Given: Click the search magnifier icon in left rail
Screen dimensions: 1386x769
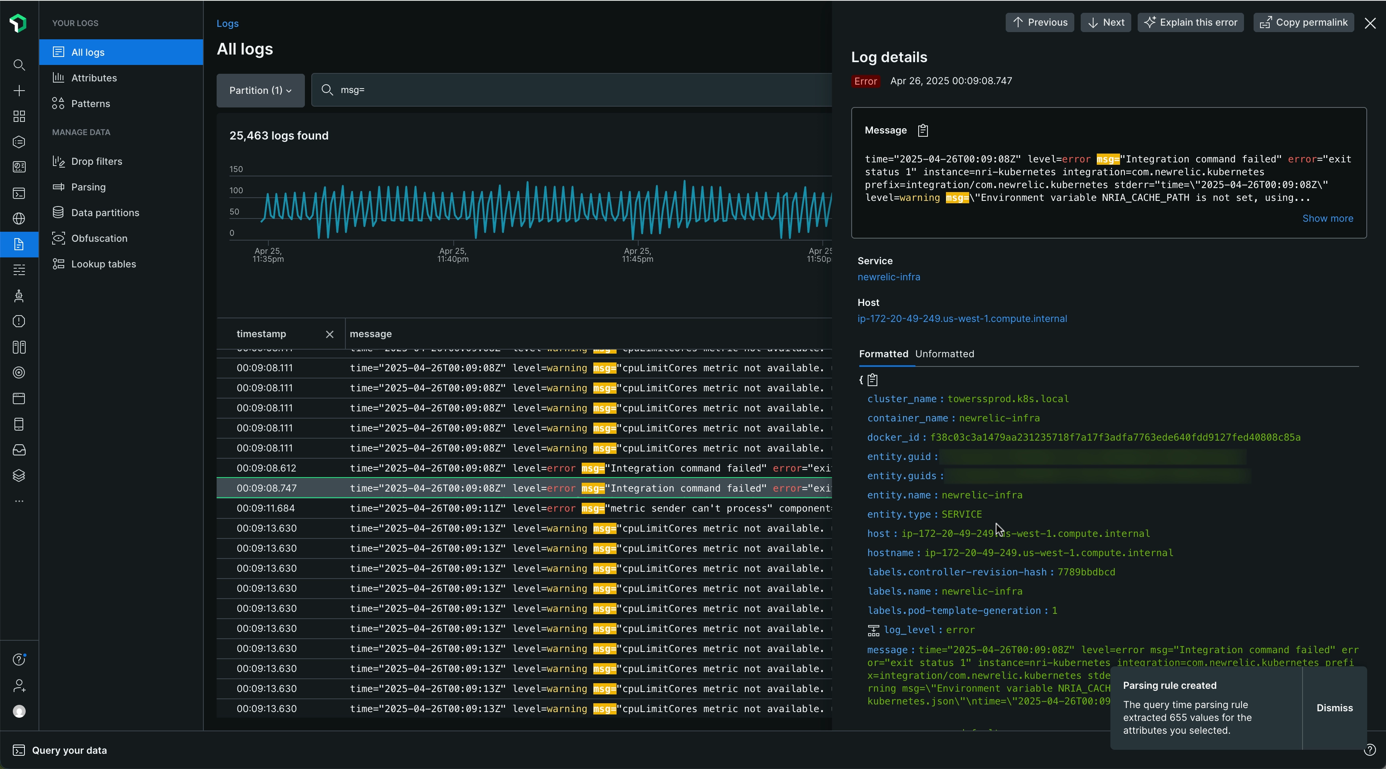Looking at the screenshot, I should [x=19, y=65].
